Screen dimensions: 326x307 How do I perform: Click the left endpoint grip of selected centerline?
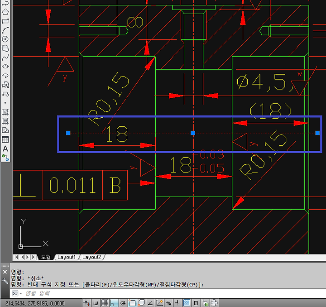click(68, 133)
